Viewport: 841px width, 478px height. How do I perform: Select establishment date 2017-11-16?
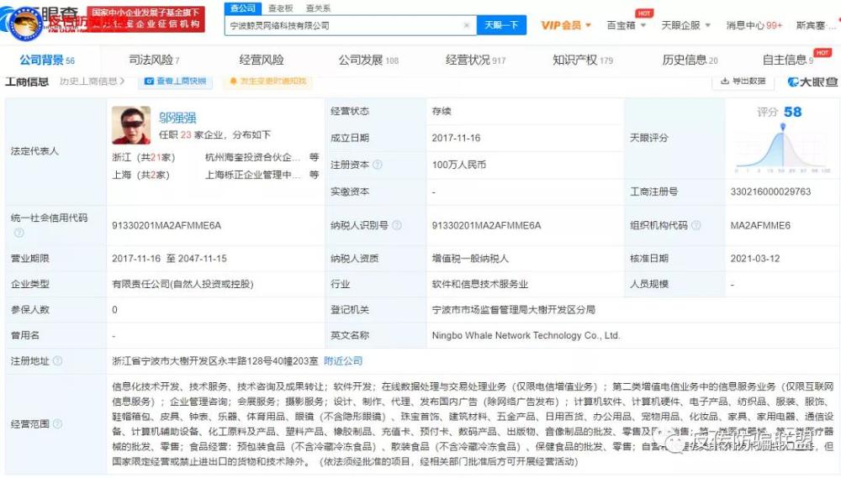(456, 138)
